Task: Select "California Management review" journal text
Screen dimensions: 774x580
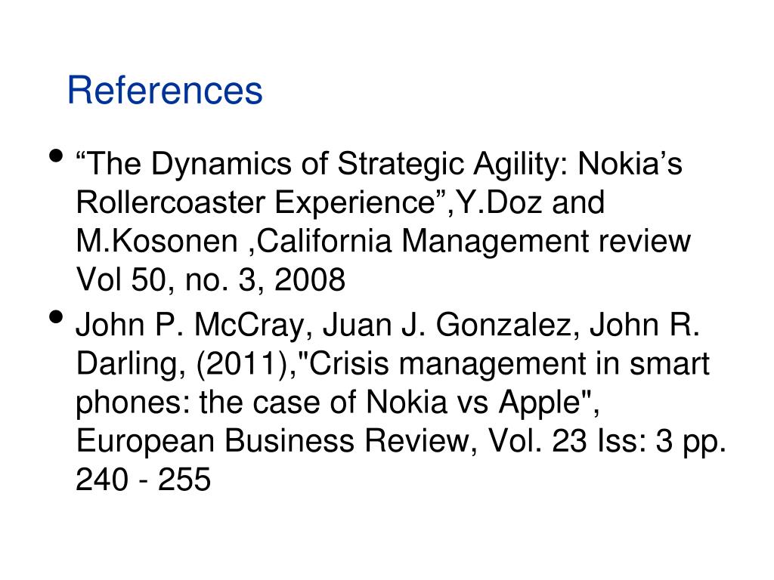Action: tap(473, 242)
